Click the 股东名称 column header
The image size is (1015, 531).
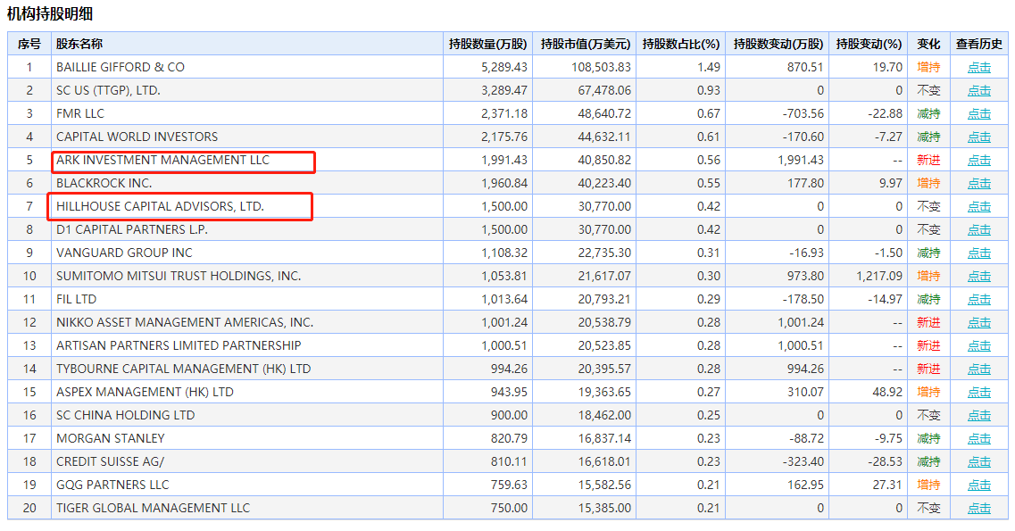[79, 44]
